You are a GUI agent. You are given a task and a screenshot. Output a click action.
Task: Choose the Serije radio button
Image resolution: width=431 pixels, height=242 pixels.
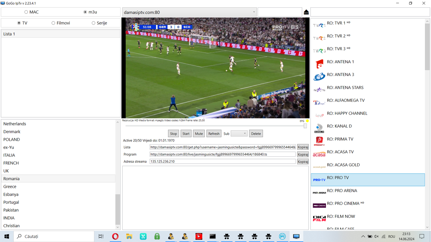click(99, 23)
